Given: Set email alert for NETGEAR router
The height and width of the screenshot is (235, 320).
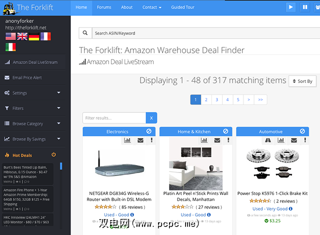Looking at the screenshot, I should pyautogui.click(x=140, y=140).
